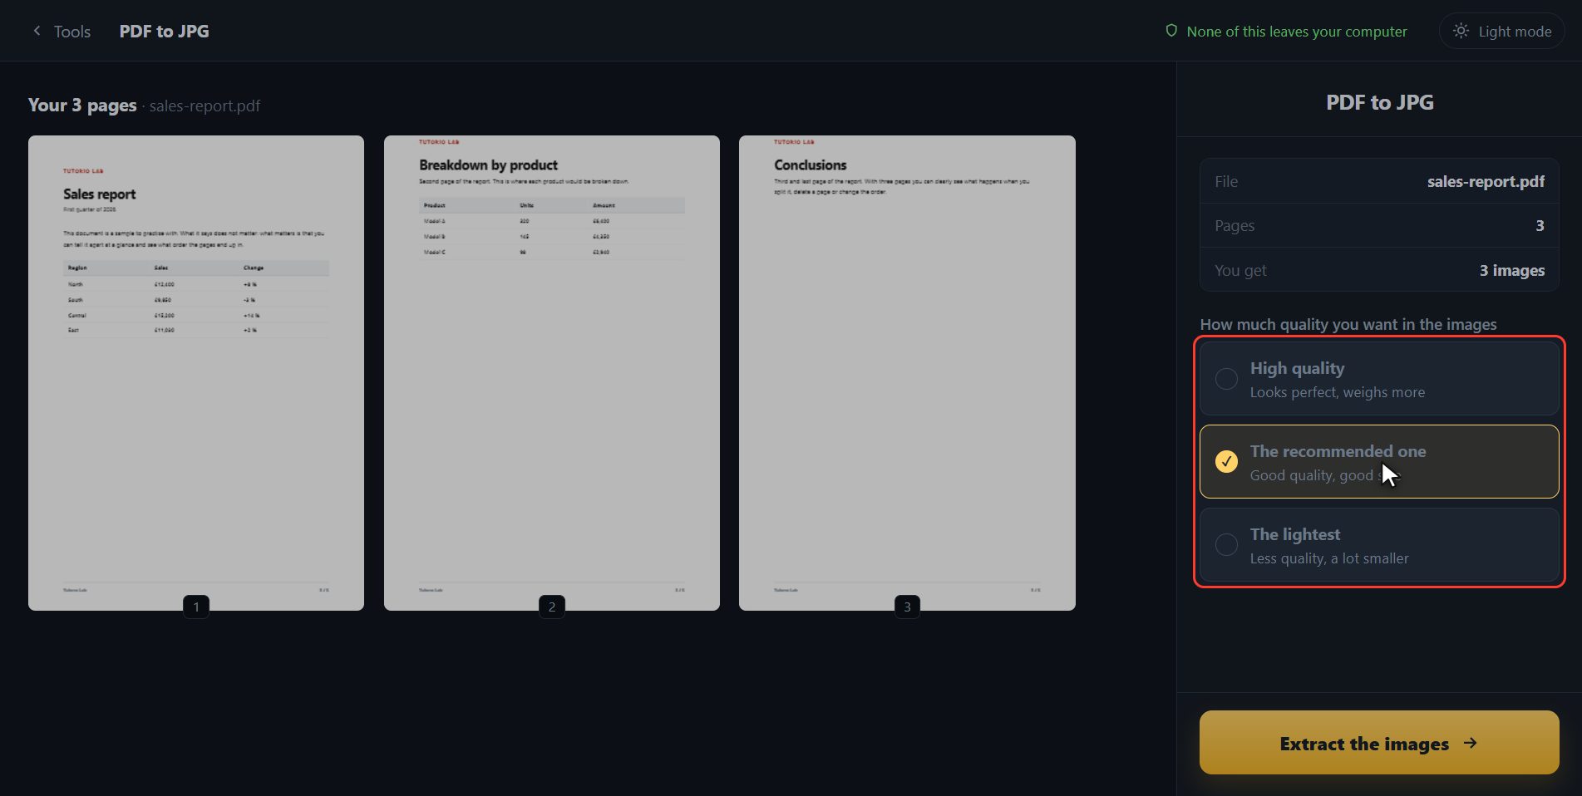Switch to Light mode
This screenshot has width=1582, height=796.
[x=1502, y=31]
